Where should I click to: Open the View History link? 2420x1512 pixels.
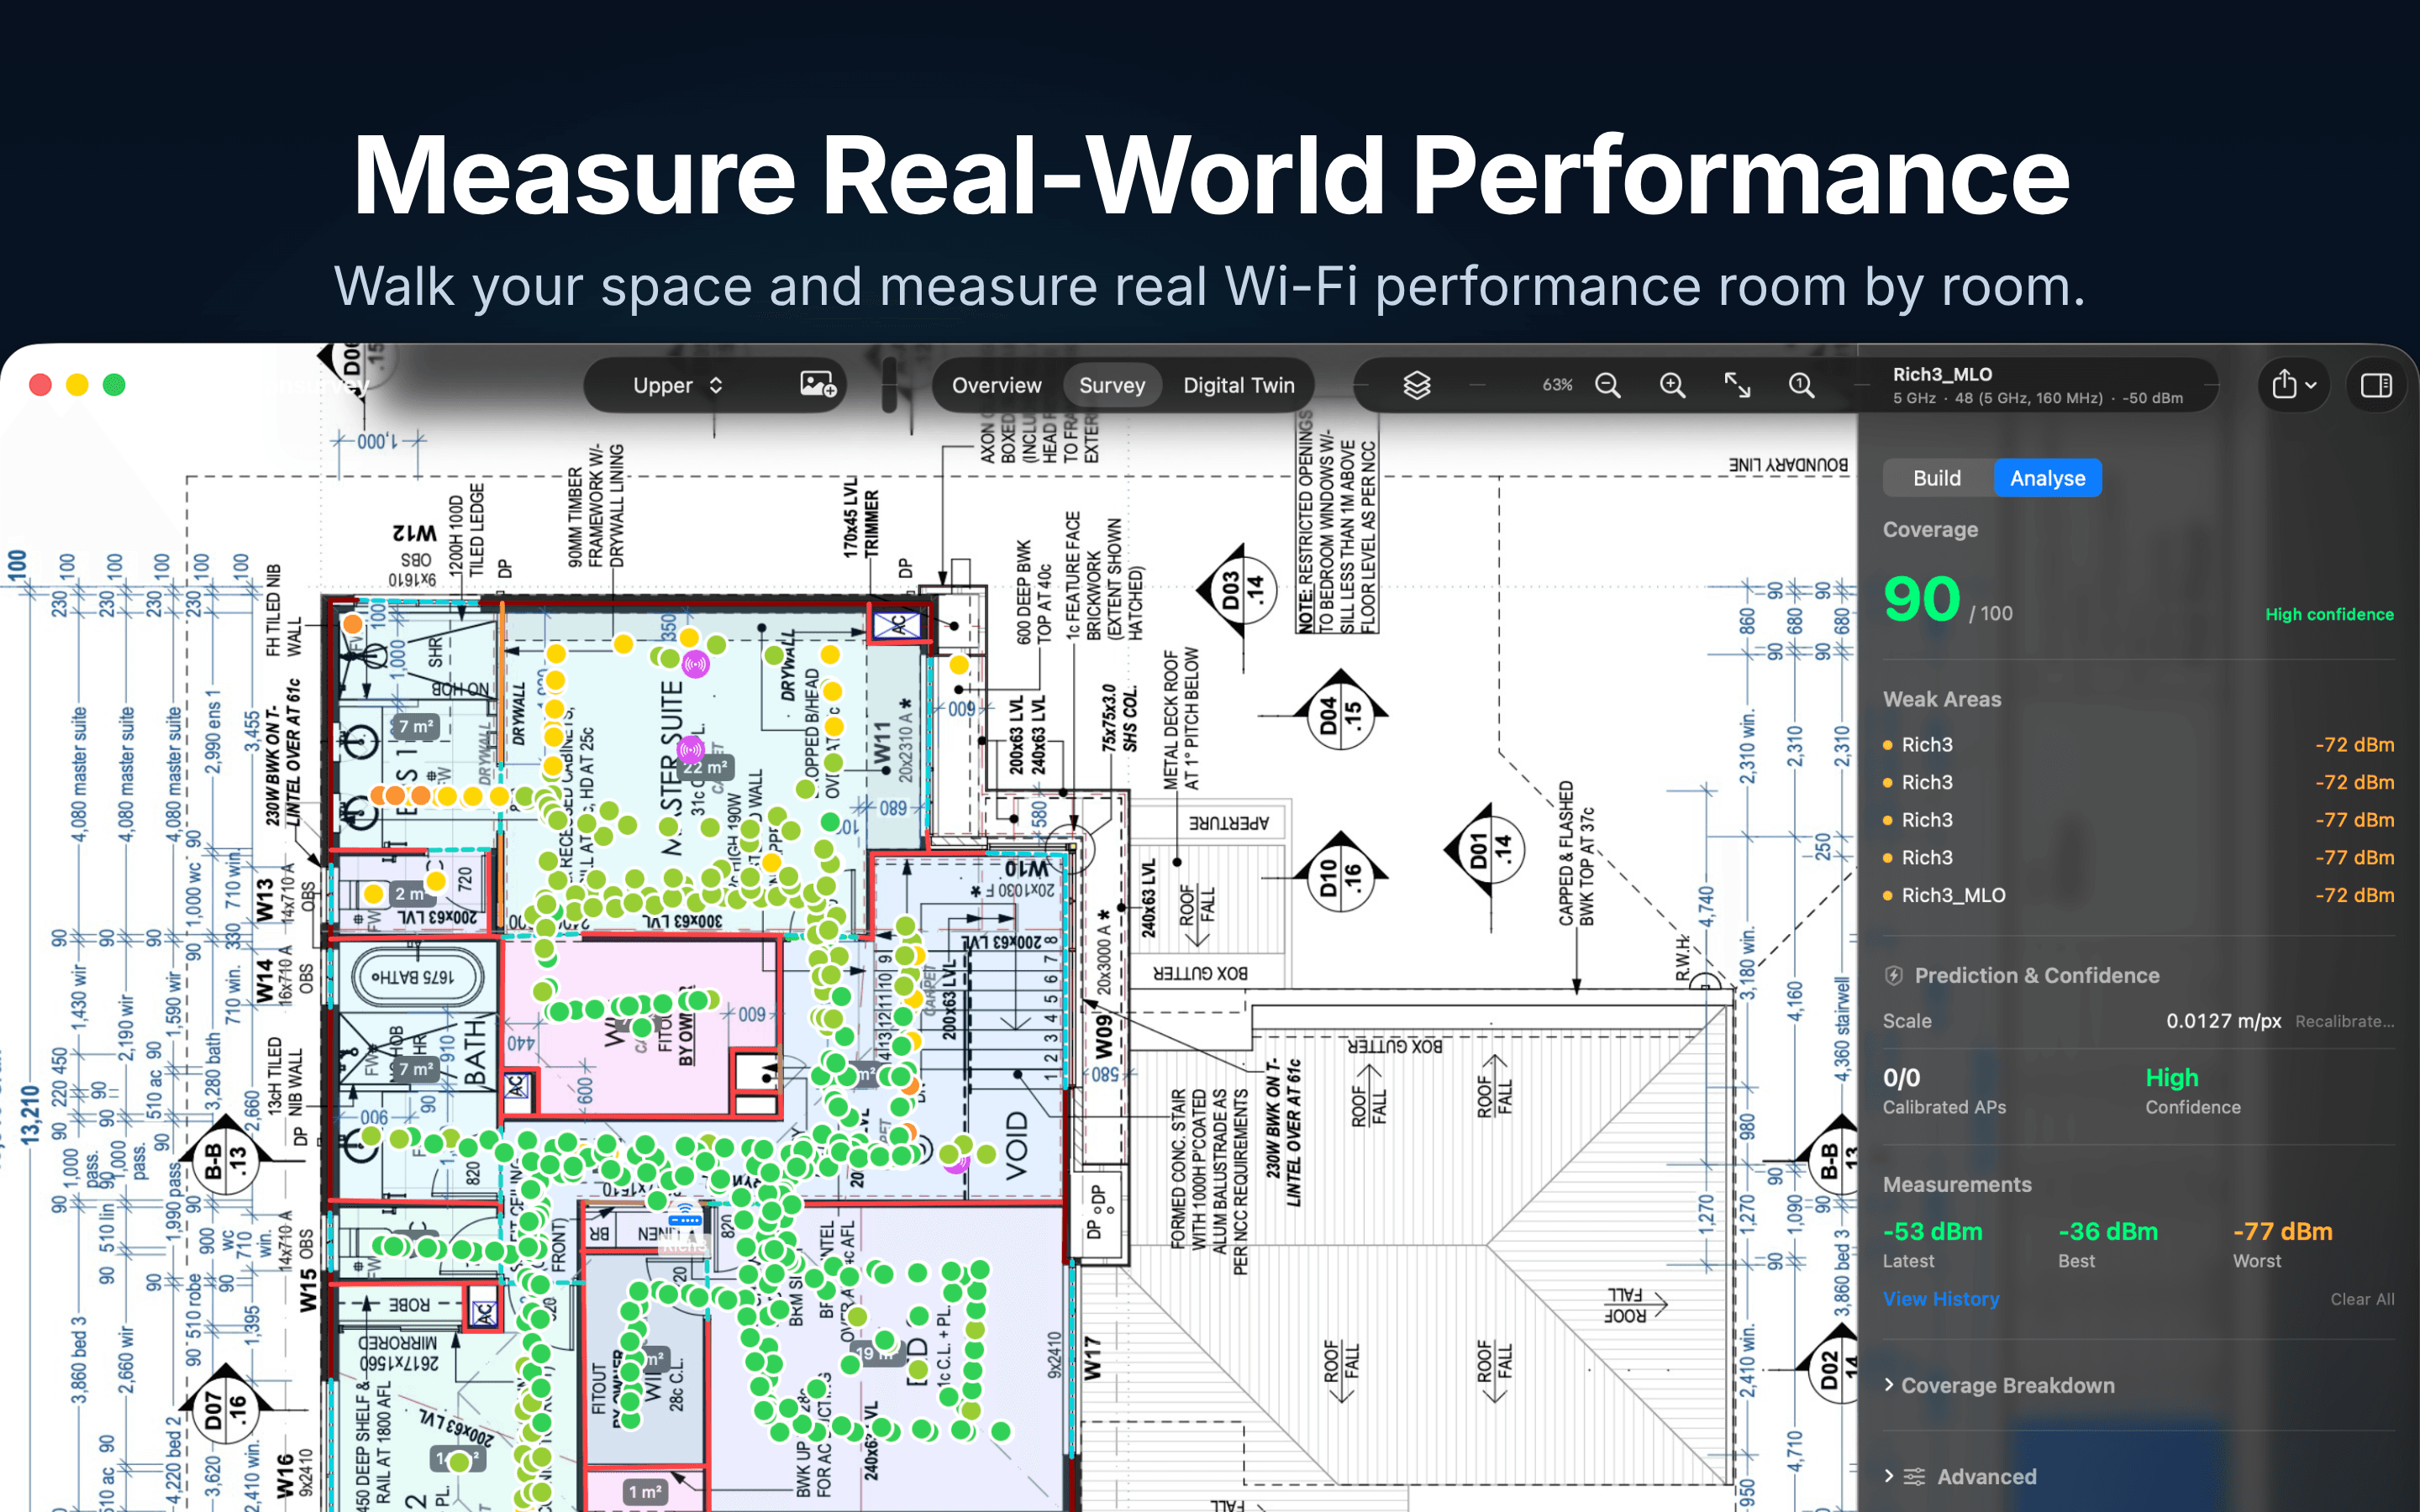[x=1941, y=1299]
